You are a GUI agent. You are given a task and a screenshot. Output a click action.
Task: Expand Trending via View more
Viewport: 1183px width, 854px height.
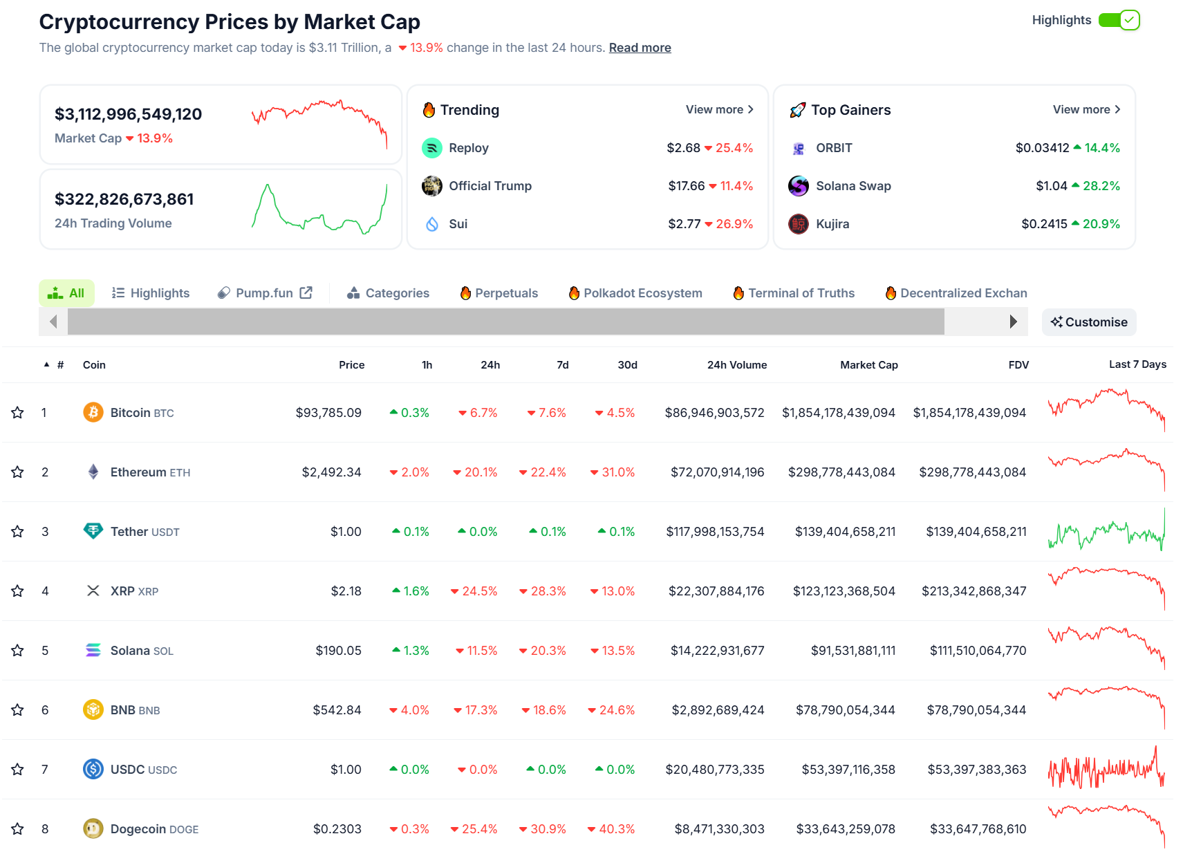[x=720, y=109]
